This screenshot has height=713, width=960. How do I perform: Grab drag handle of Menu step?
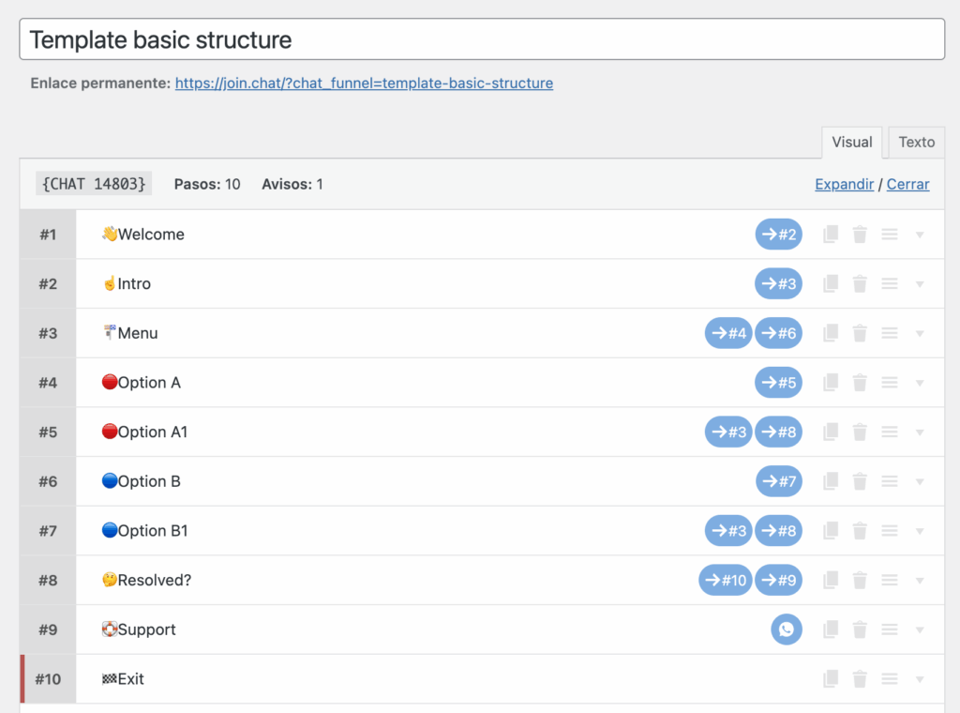[x=890, y=333]
